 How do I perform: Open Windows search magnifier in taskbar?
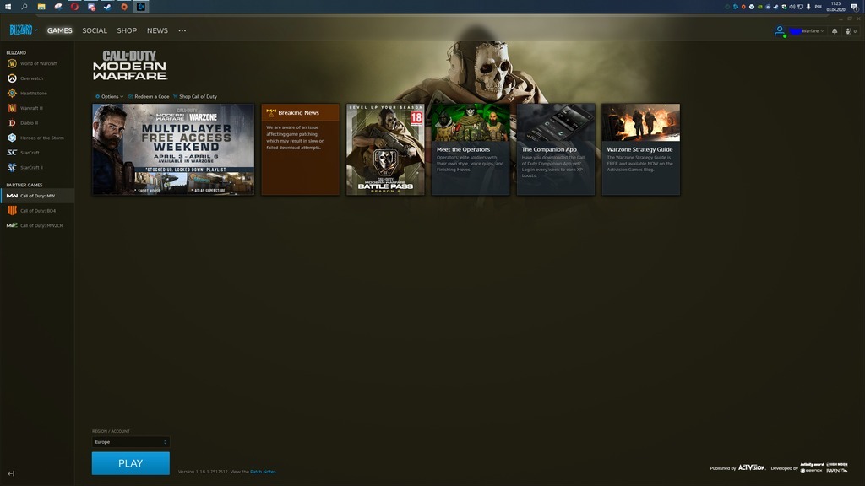(24, 7)
